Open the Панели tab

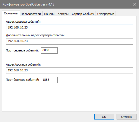[49, 14]
